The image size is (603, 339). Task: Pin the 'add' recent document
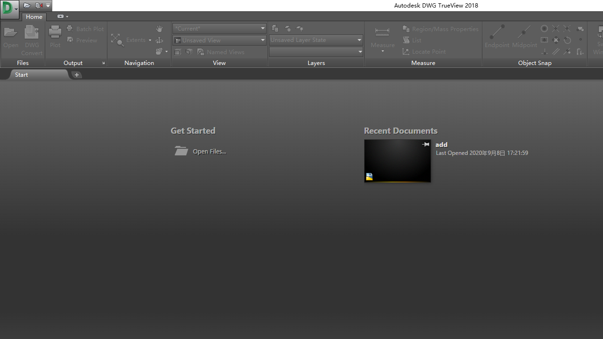pyautogui.click(x=425, y=145)
